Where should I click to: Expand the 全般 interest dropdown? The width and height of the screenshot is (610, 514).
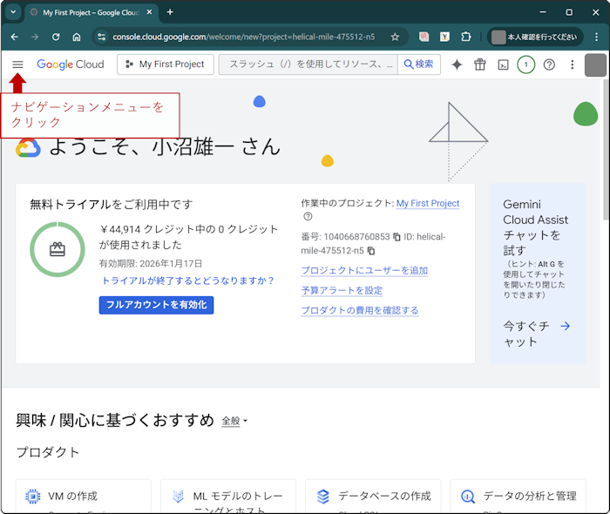click(x=234, y=422)
